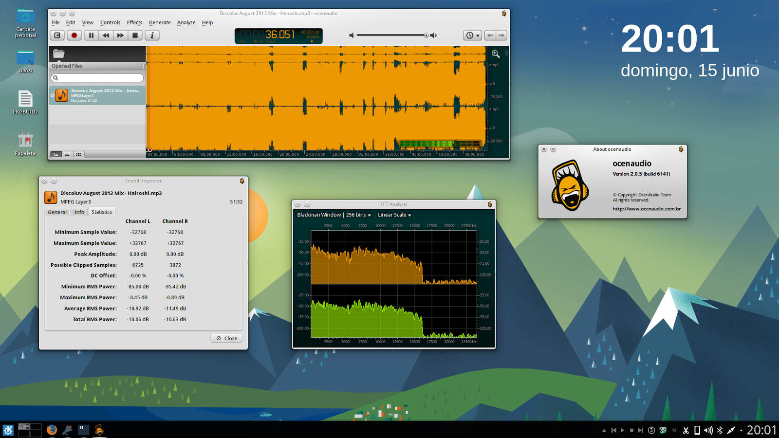Screen dimensions: 779x438
Task: Start recording with the red record button
Action: pos(74,35)
